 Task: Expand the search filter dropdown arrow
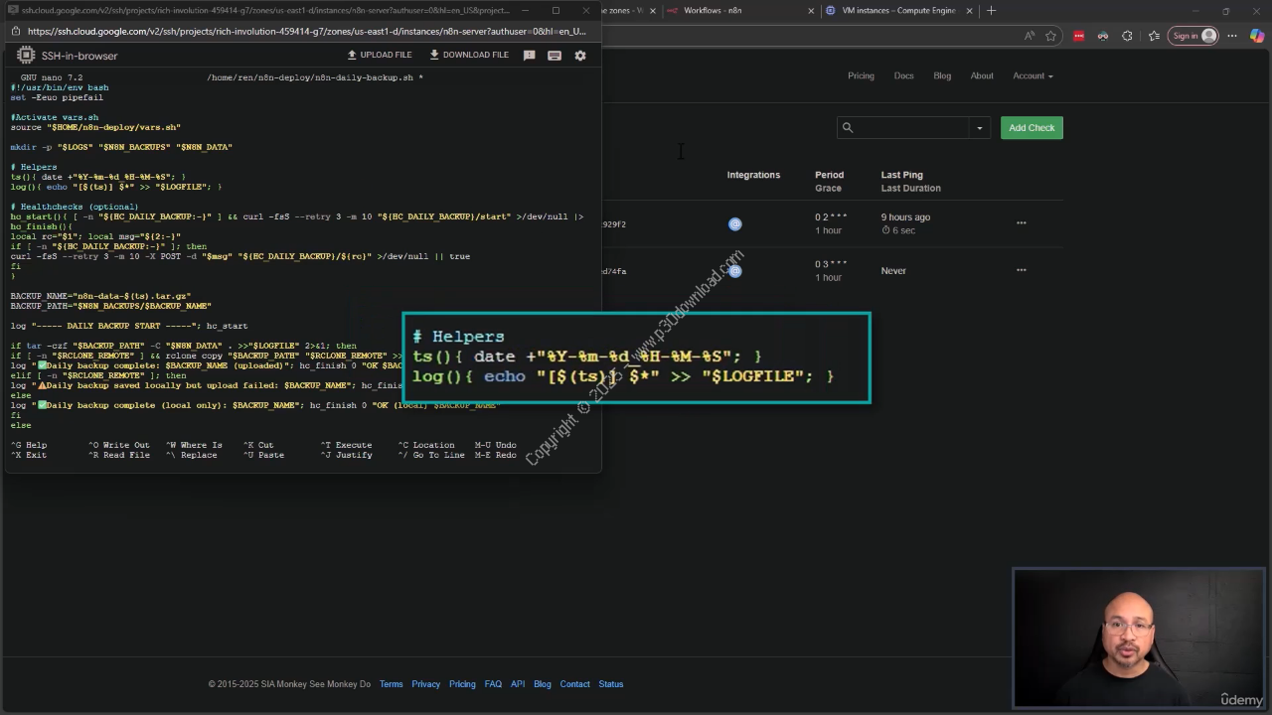coord(979,128)
